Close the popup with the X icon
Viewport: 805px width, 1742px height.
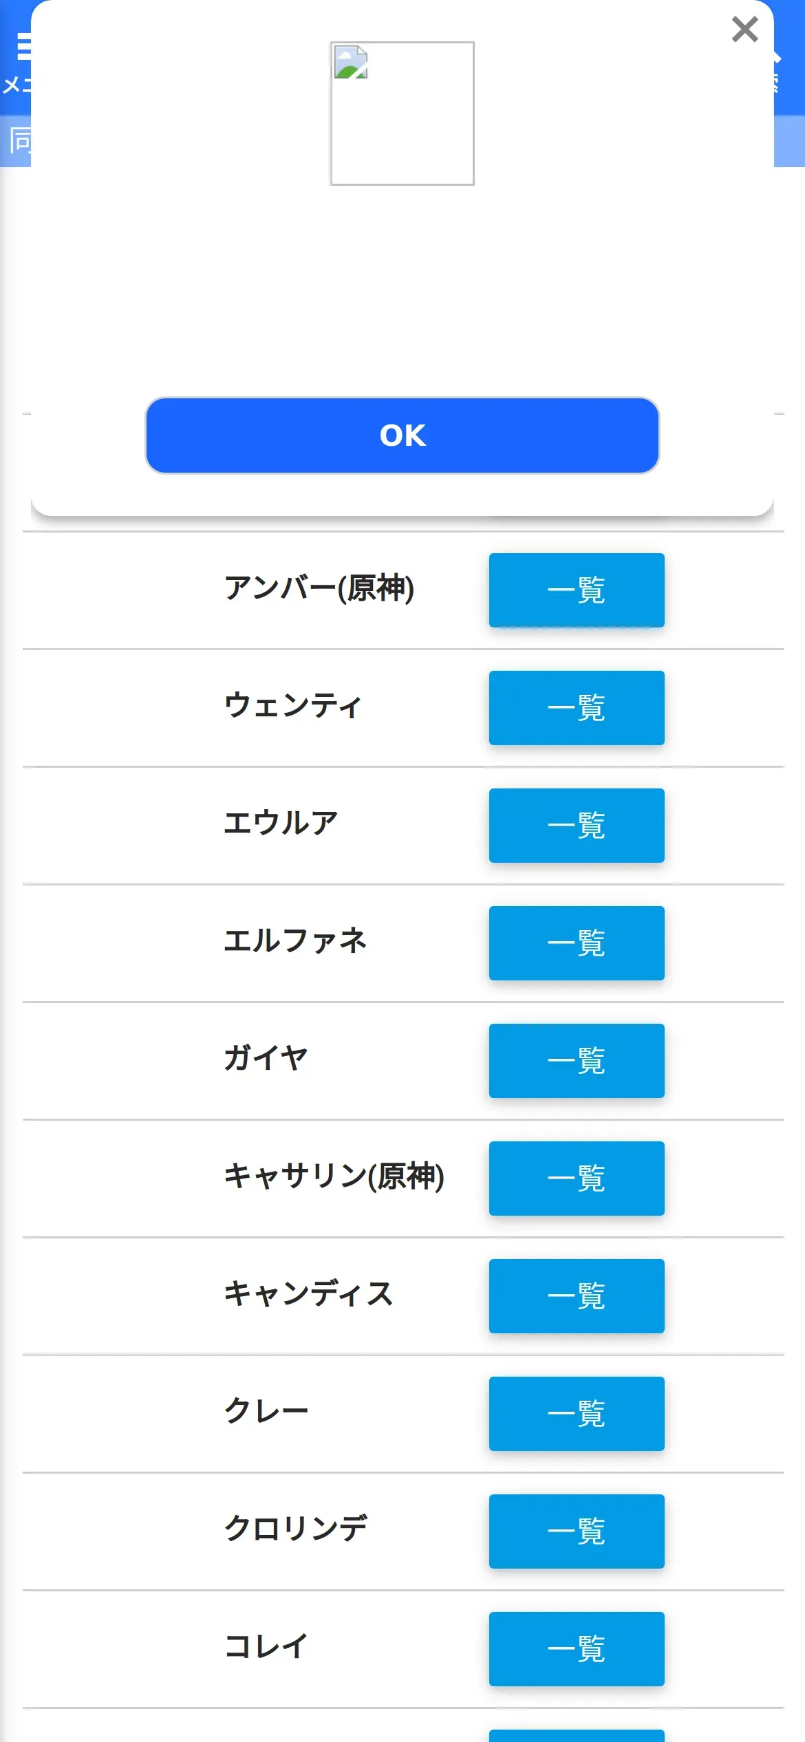coord(744,30)
